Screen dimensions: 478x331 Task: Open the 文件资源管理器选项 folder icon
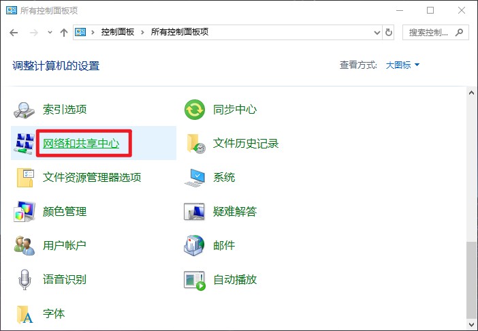(x=25, y=178)
